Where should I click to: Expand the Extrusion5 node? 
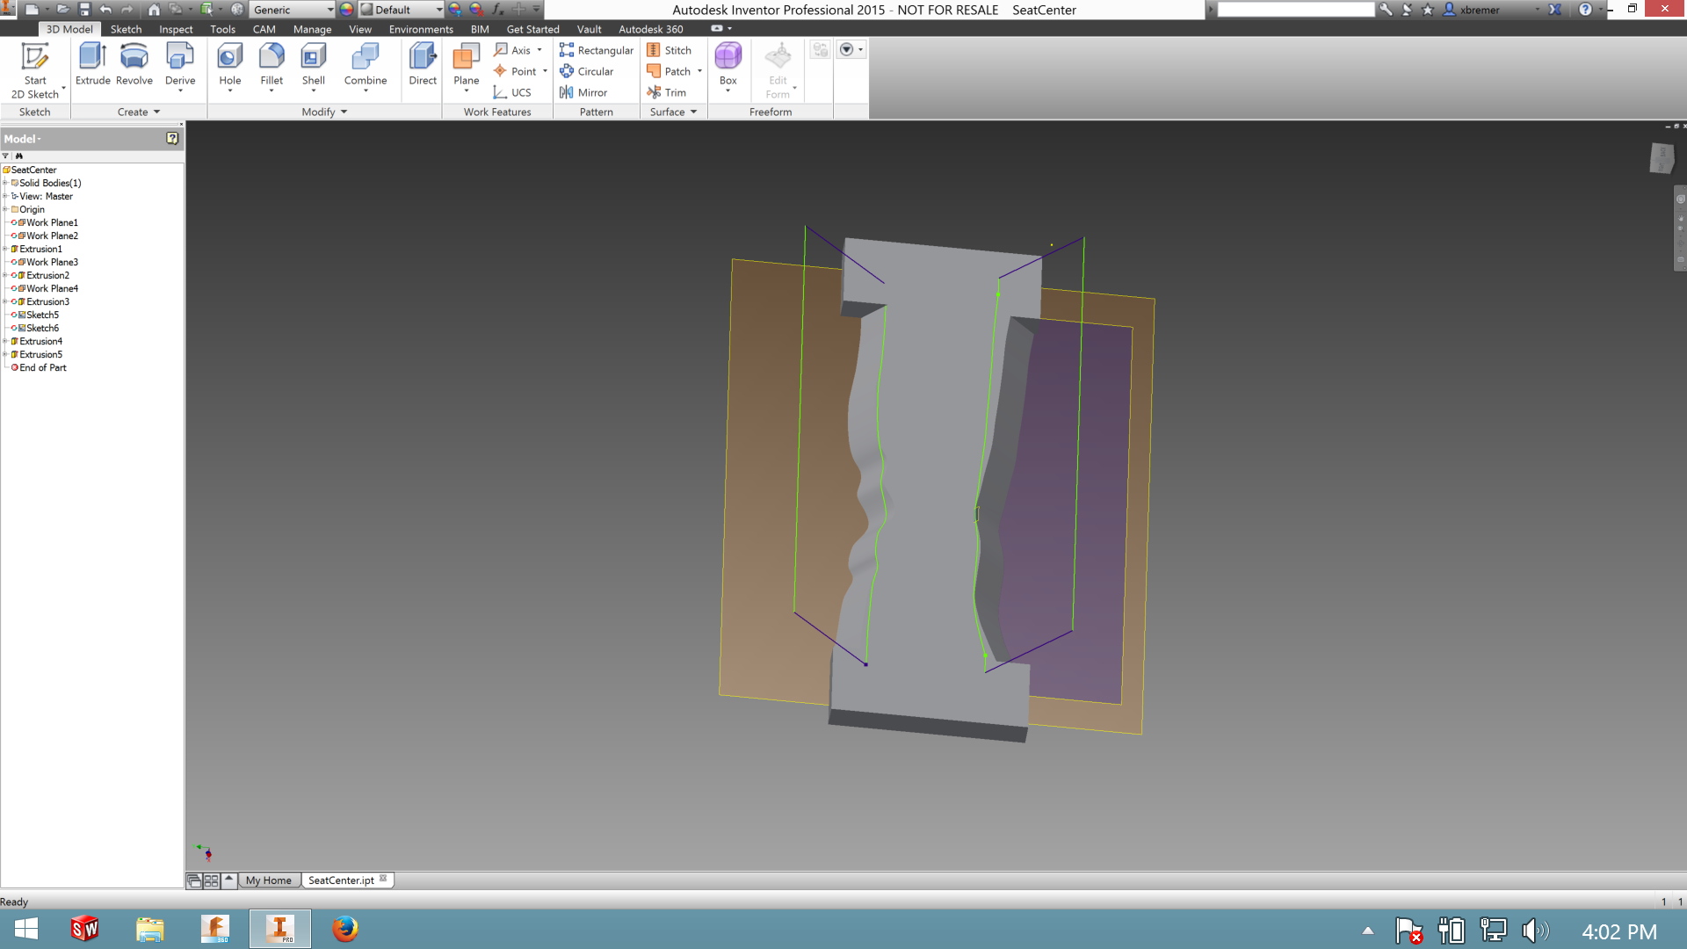5,354
